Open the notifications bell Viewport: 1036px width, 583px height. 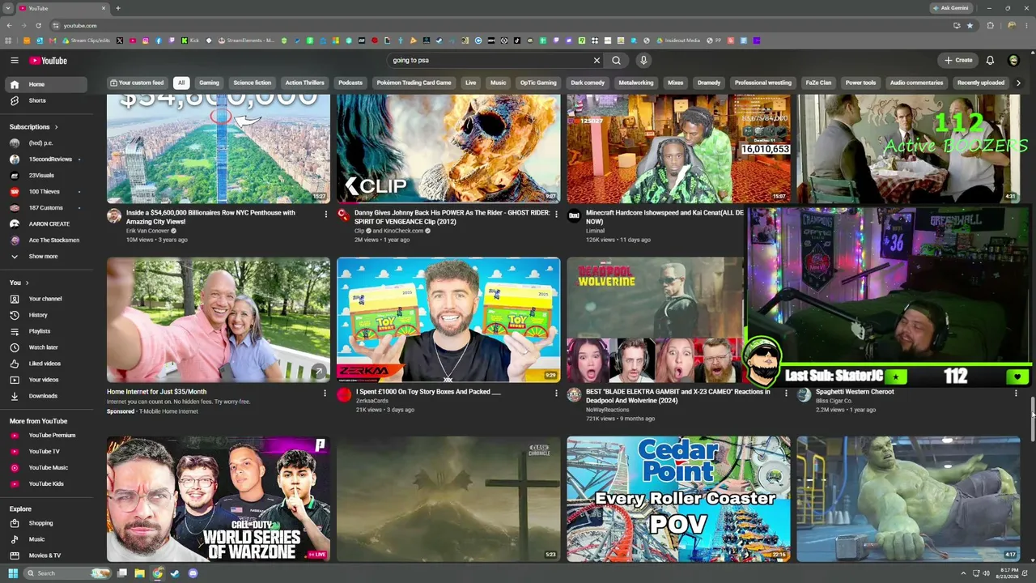pyautogui.click(x=990, y=61)
